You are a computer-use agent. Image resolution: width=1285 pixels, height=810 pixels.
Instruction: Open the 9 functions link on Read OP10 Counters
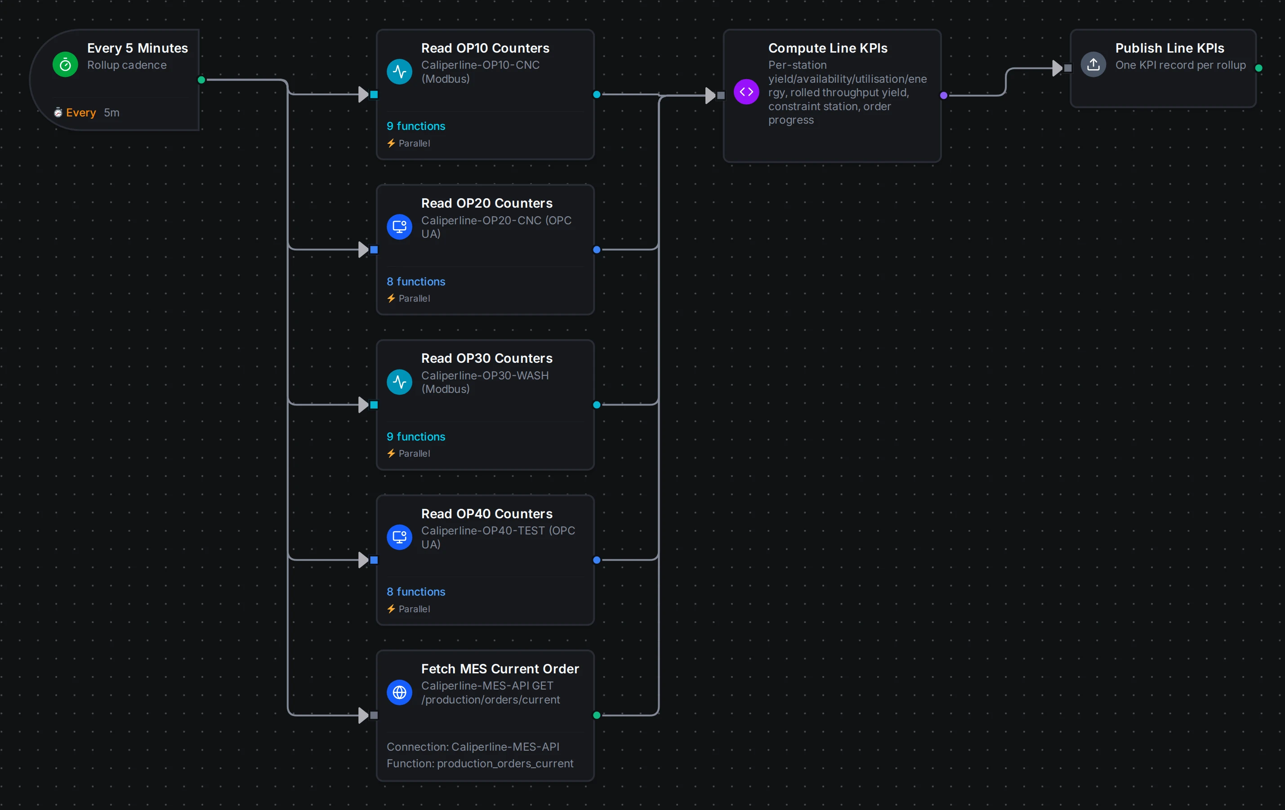[416, 126]
